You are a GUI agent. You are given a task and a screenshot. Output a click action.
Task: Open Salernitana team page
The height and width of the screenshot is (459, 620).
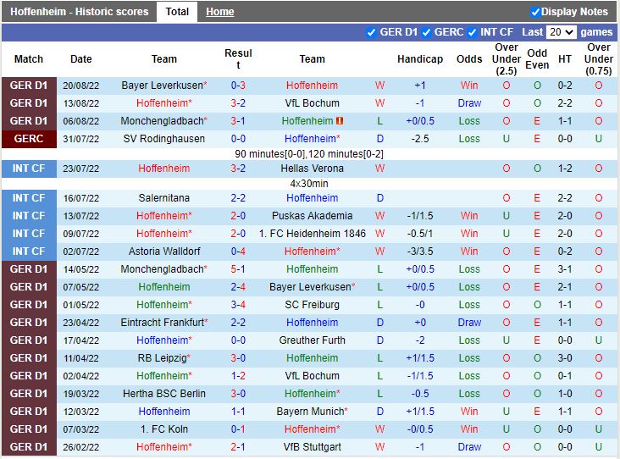click(164, 198)
